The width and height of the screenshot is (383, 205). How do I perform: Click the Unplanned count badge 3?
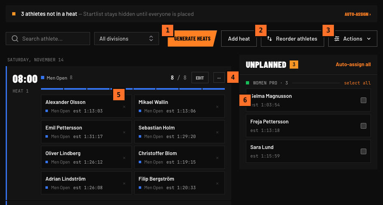294,65
